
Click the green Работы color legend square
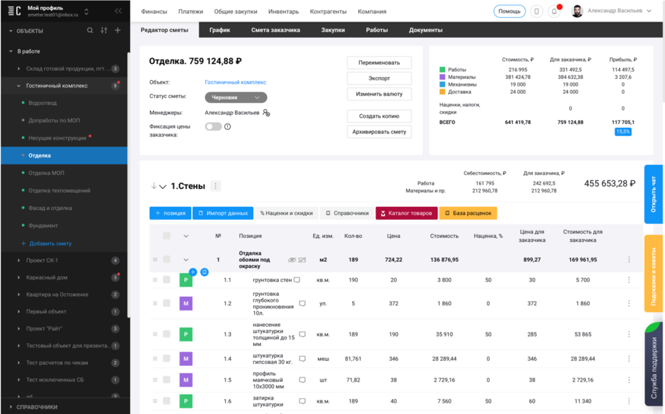pos(442,69)
